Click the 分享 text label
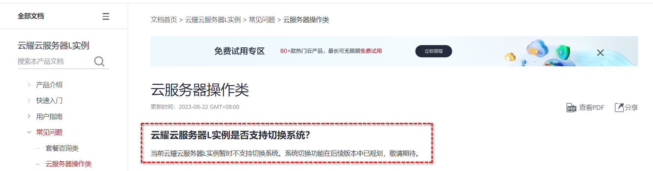The height and width of the screenshot is (171, 653). point(631,108)
